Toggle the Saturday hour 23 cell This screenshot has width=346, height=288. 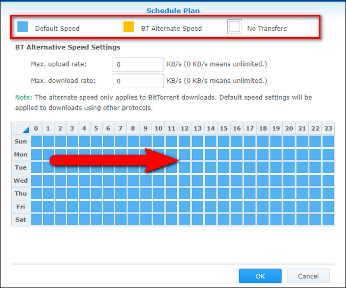tap(328, 219)
